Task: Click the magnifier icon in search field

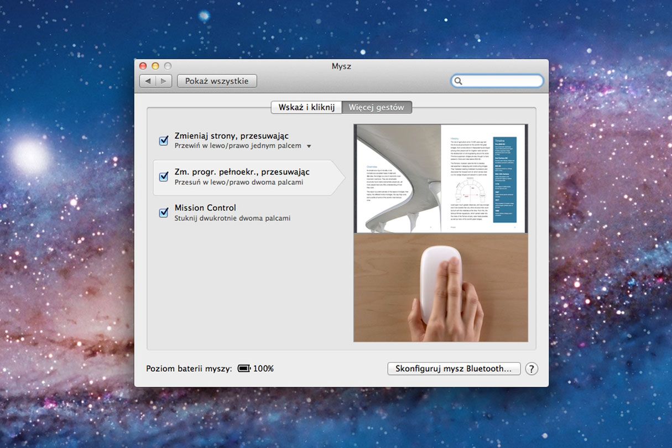Action: click(458, 81)
